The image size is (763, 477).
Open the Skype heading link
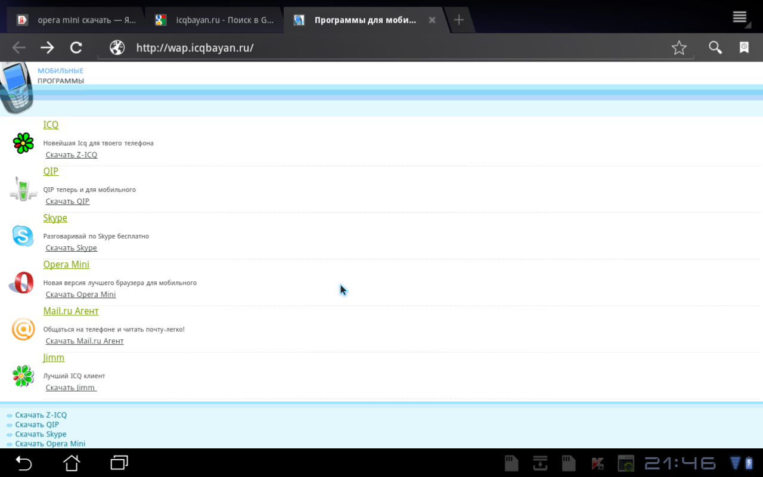55,218
